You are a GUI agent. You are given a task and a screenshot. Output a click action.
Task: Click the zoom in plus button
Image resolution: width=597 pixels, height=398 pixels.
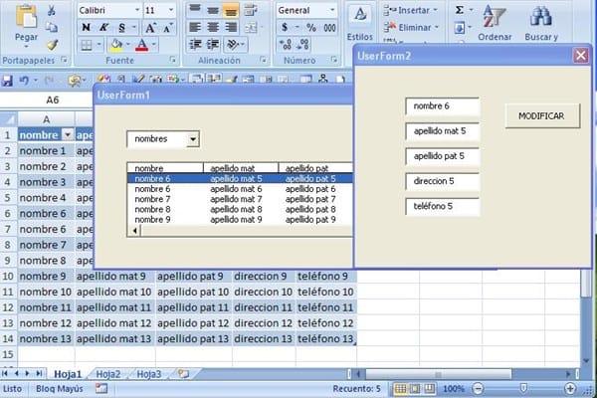pos(570,388)
